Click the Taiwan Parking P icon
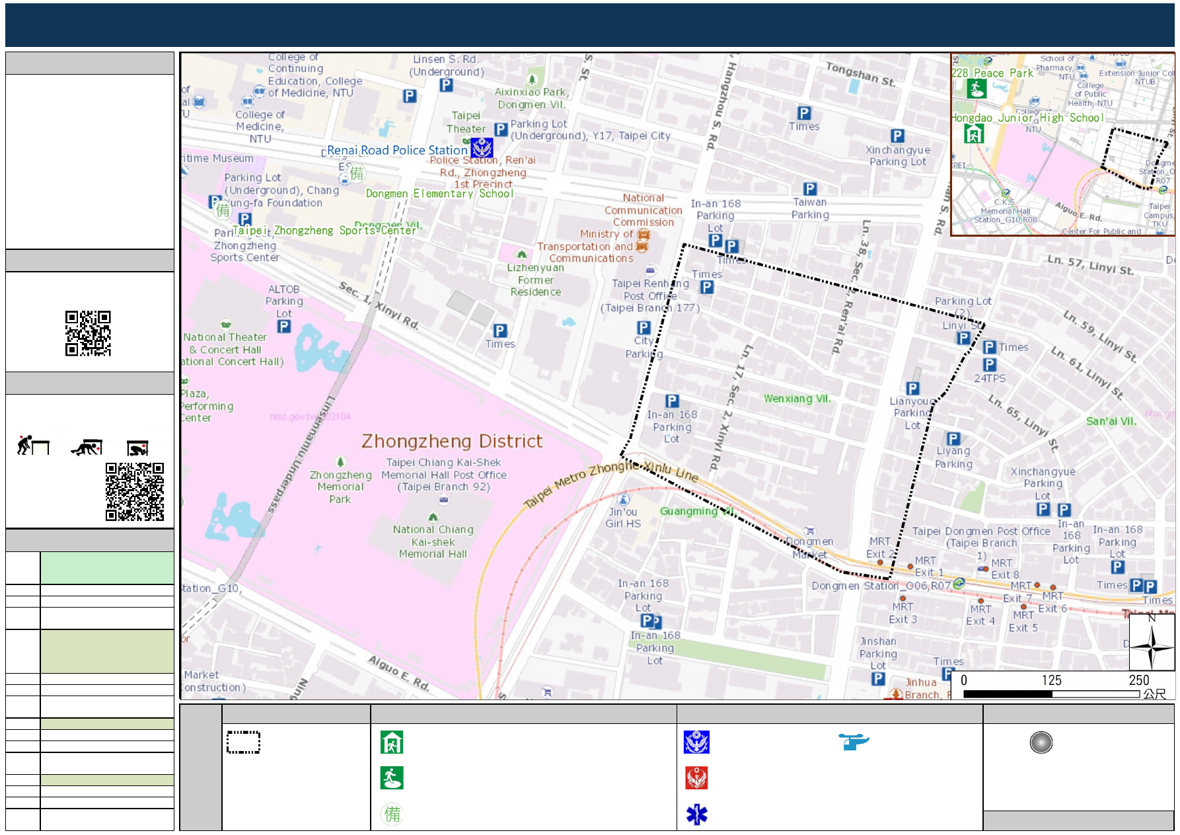The width and height of the screenshot is (1180, 835). tap(810, 189)
